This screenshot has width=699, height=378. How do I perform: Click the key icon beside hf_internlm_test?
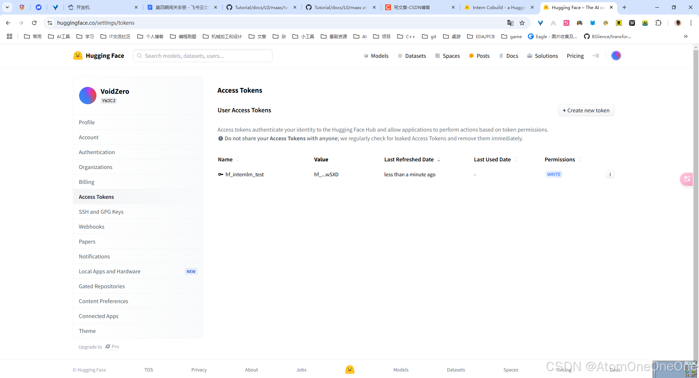(x=221, y=174)
